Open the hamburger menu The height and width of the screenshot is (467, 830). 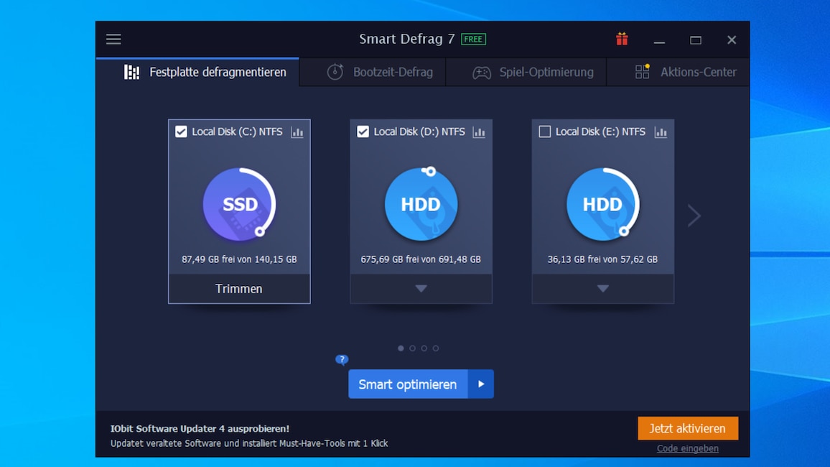point(113,40)
